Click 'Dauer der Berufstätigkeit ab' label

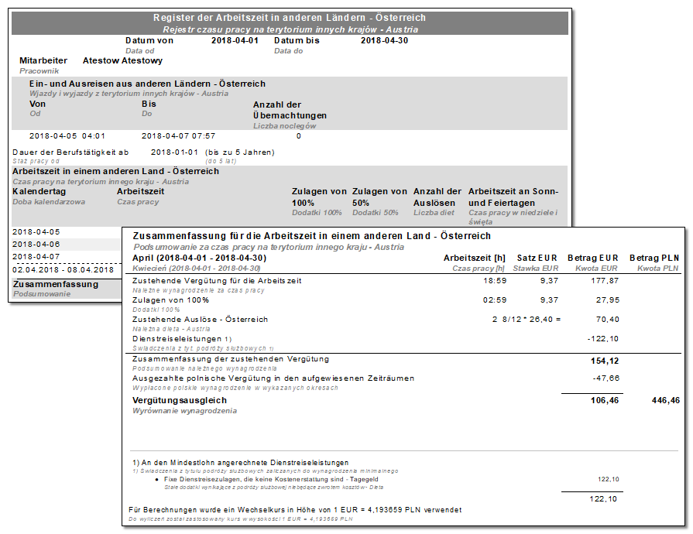point(70,152)
